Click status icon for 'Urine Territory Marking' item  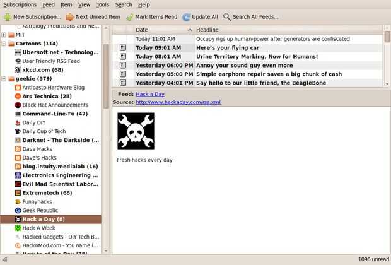123,56
